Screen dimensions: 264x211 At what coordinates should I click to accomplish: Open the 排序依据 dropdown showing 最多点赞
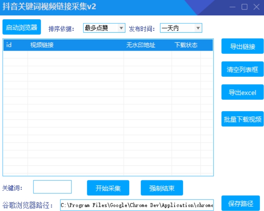point(104,28)
